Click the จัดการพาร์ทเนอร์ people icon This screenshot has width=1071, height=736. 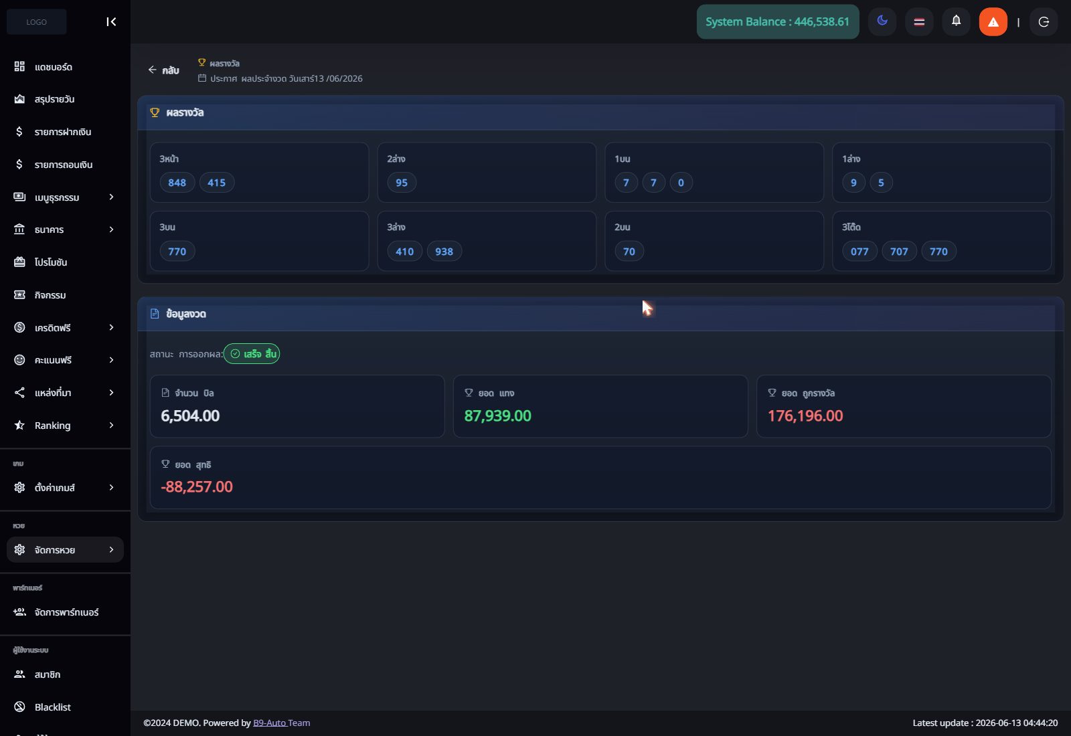pos(19,612)
